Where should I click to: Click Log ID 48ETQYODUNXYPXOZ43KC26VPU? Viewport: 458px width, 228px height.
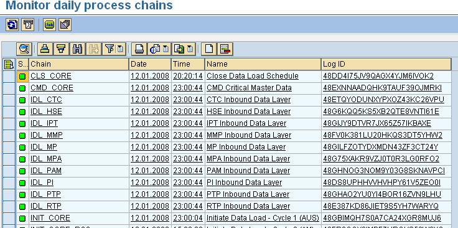pos(383,100)
